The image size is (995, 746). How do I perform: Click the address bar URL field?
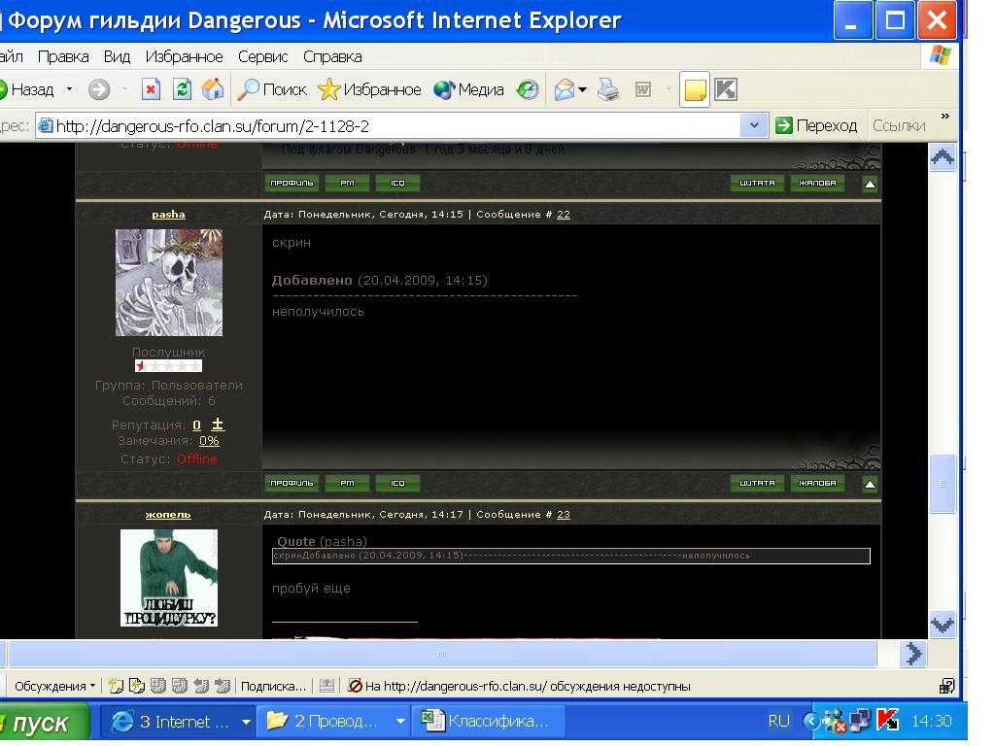click(389, 125)
